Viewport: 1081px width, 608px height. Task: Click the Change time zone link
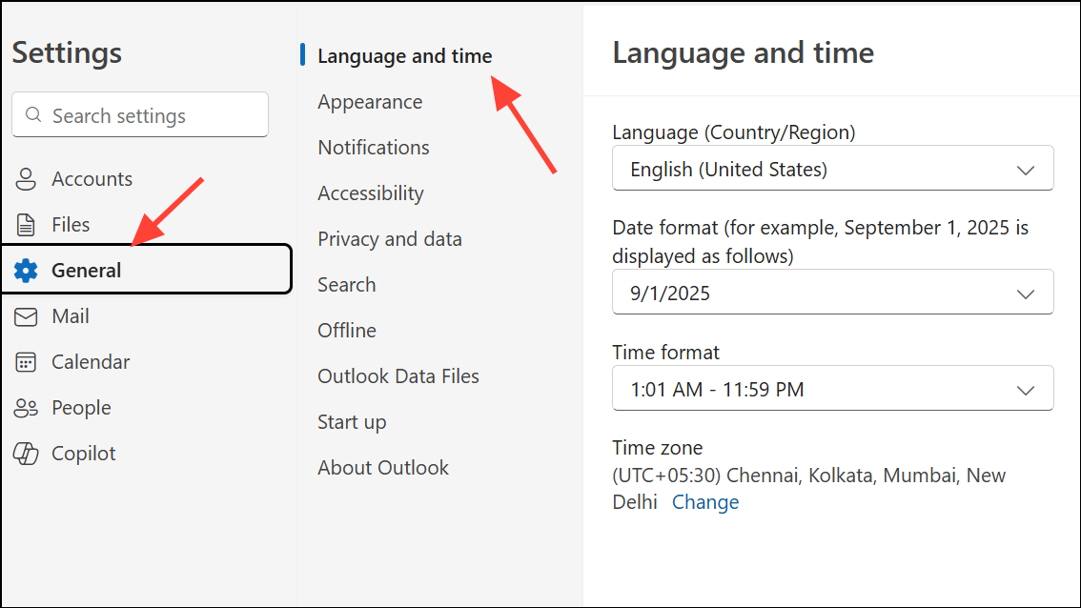click(x=705, y=502)
